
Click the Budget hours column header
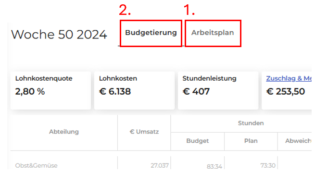click(198, 141)
